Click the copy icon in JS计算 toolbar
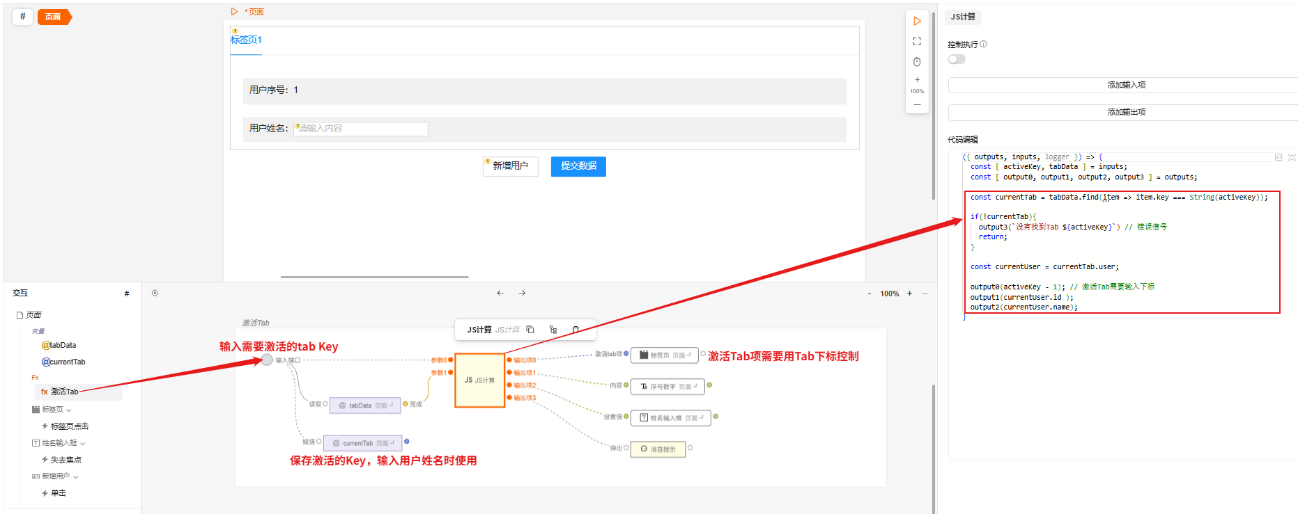 [530, 330]
